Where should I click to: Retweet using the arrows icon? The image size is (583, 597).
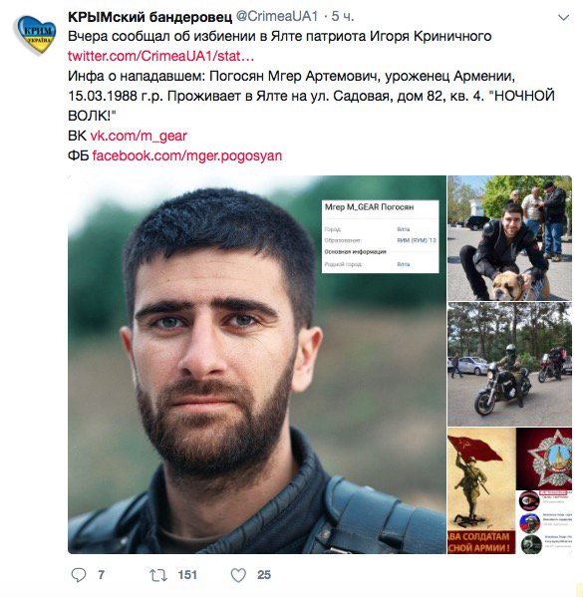(158, 575)
